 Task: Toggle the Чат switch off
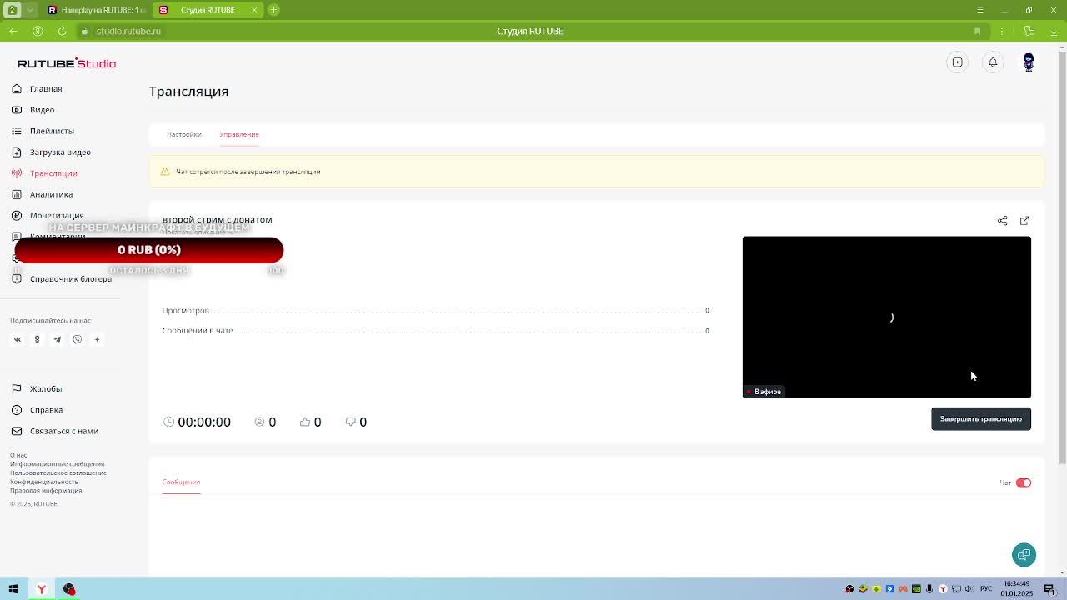coord(1024,482)
